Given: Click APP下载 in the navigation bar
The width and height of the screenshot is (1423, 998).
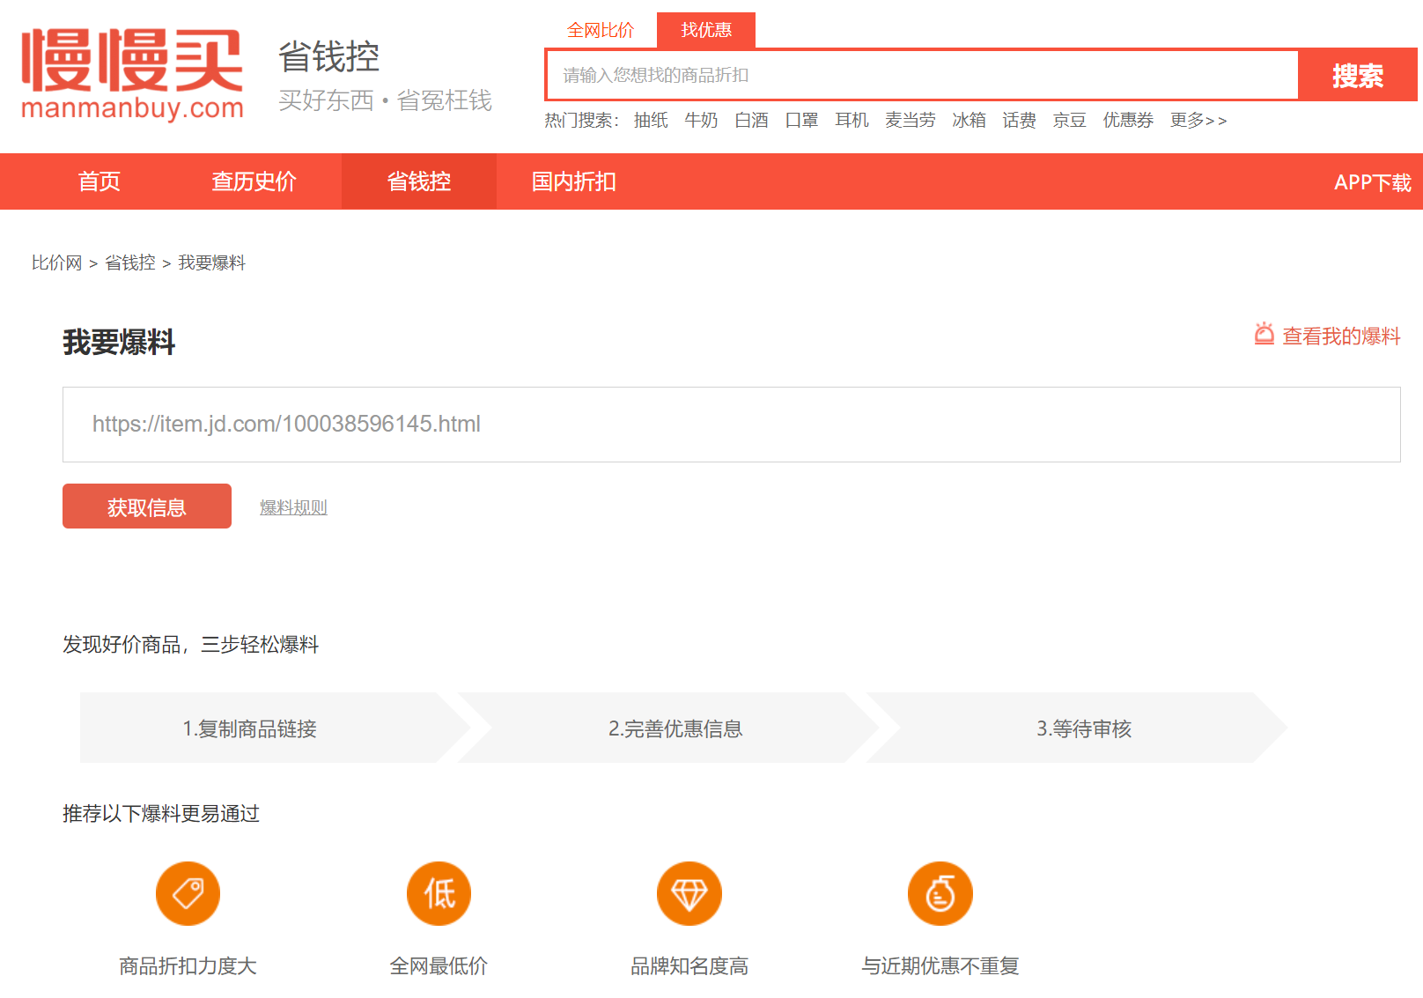Looking at the screenshot, I should (x=1372, y=182).
